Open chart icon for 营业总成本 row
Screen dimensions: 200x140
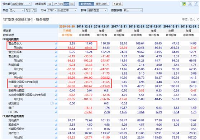tap(56, 52)
